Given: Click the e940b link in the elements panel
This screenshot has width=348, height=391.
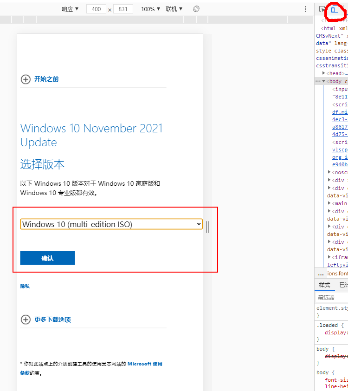Looking at the screenshot, I should [340, 164].
